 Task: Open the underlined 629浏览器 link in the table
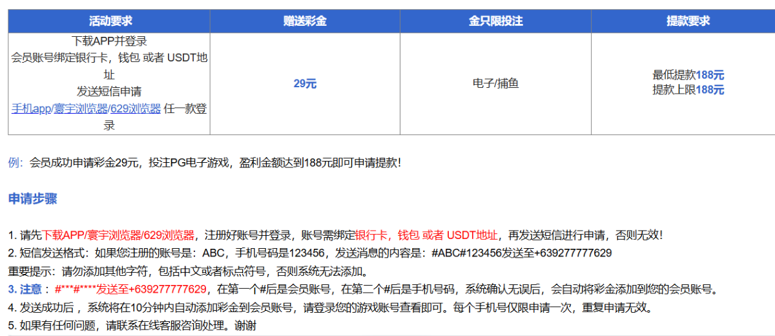[x=135, y=109]
